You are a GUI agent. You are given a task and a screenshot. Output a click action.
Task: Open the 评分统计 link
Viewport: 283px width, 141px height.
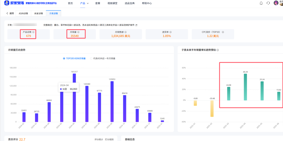pos(99,139)
